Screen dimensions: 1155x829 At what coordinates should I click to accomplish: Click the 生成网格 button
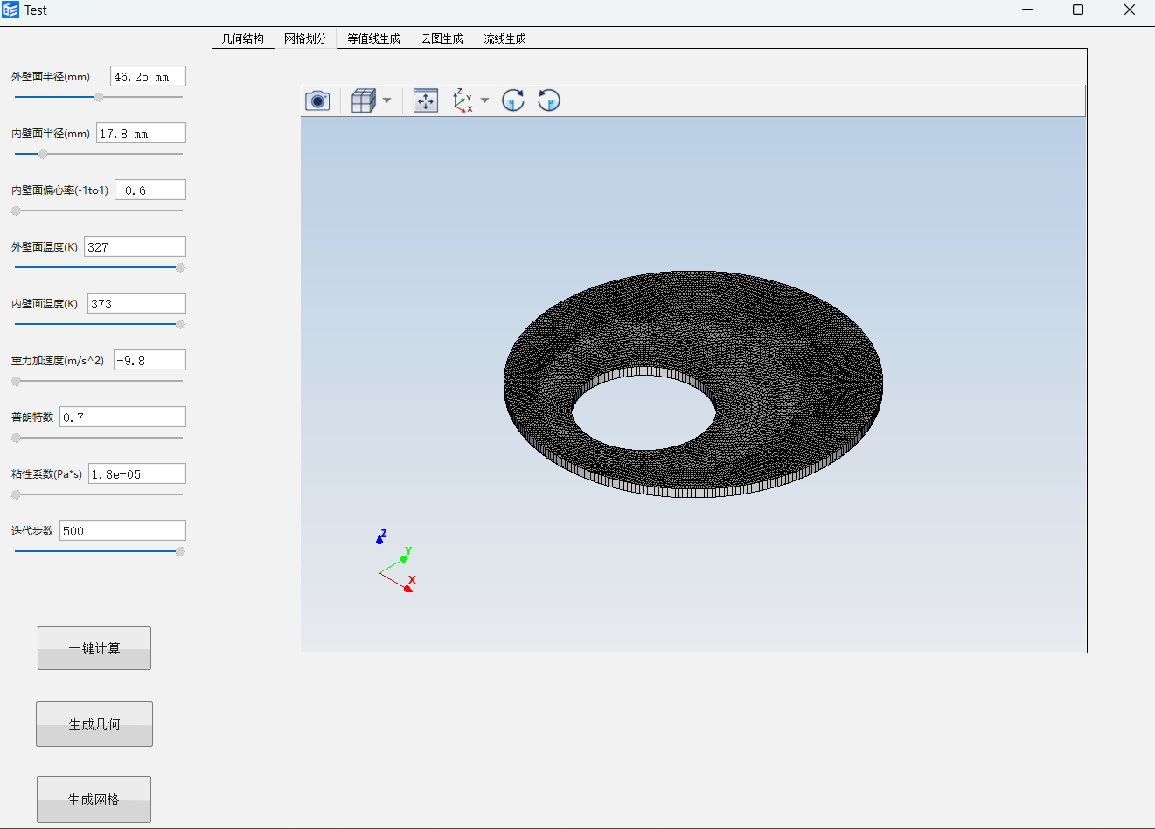94,799
